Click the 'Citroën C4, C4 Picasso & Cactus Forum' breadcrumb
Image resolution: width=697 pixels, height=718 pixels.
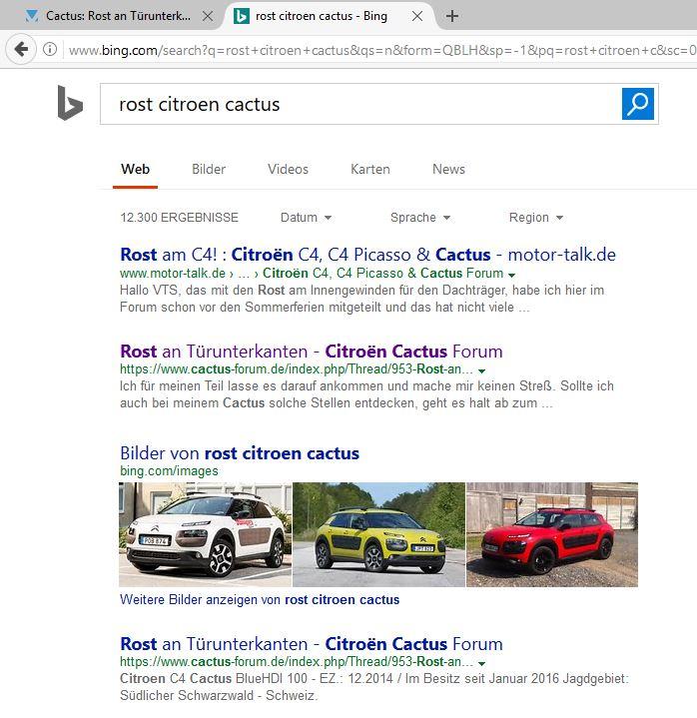(382, 273)
